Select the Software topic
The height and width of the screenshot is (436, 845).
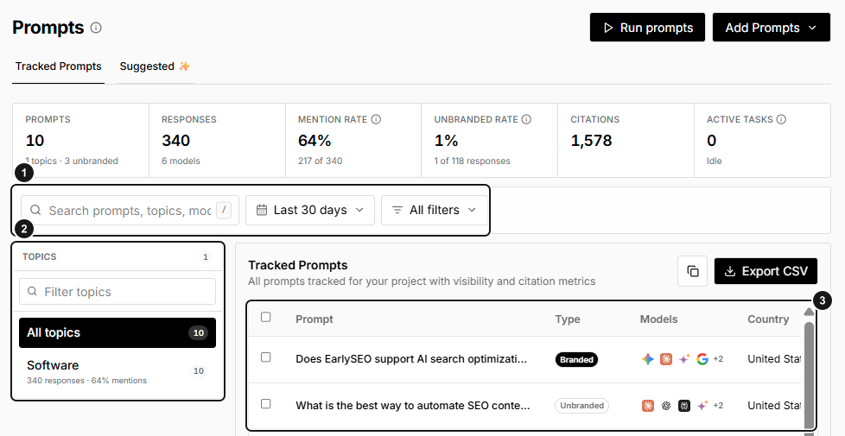click(x=118, y=371)
